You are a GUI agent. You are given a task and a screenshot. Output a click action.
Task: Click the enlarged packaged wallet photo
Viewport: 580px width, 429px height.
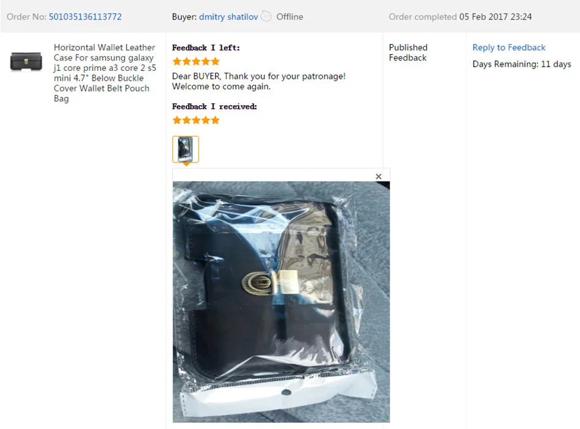click(x=281, y=302)
